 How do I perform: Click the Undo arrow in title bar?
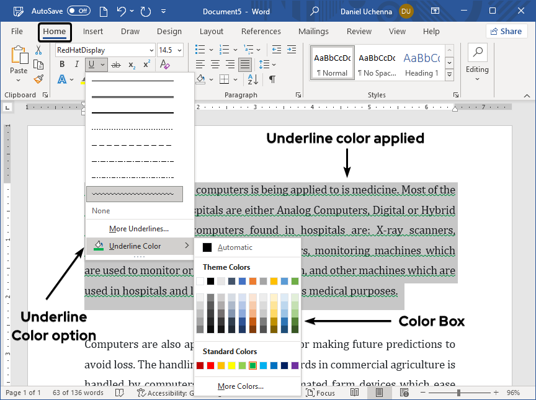(122, 11)
